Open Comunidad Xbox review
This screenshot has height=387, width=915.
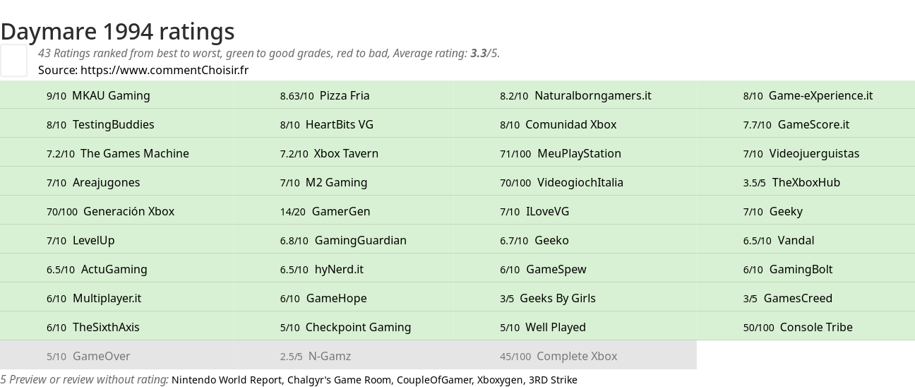[570, 124]
